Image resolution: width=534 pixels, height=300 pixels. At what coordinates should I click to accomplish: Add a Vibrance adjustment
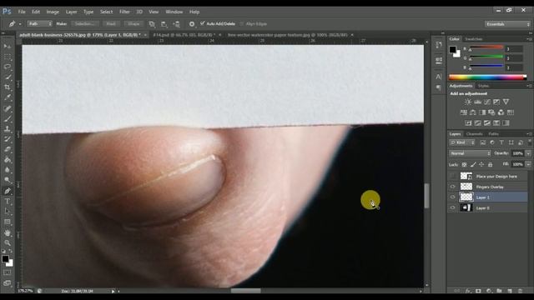pyautogui.click(x=506, y=102)
